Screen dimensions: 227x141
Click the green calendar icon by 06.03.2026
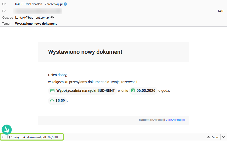tap(133, 90)
